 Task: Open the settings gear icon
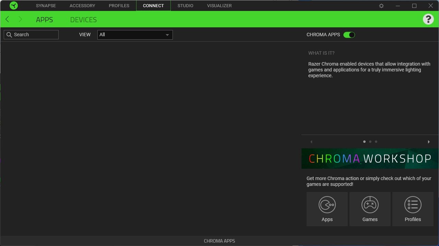381,6
